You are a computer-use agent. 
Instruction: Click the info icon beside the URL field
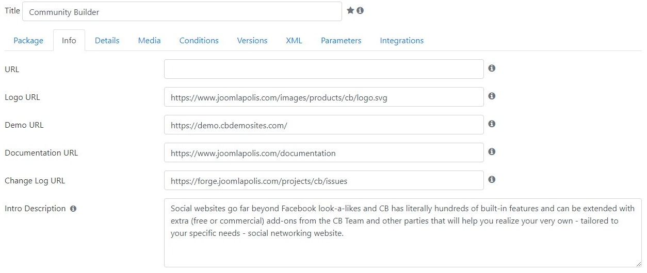(x=492, y=68)
